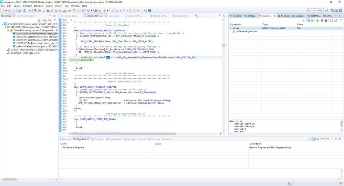The height and width of the screenshot is (186, 344).
Task: Select USBPD_PE_Task() stack frame
Action: point(35,43)
